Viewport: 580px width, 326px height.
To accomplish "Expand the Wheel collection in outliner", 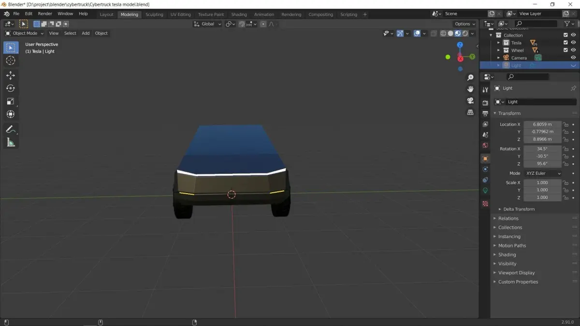I will (x=498, y=50).
